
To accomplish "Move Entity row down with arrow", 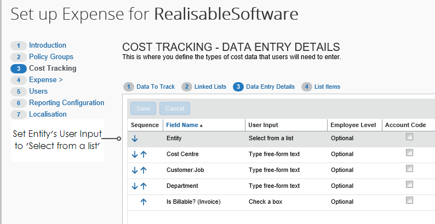I will click(135, 139).
